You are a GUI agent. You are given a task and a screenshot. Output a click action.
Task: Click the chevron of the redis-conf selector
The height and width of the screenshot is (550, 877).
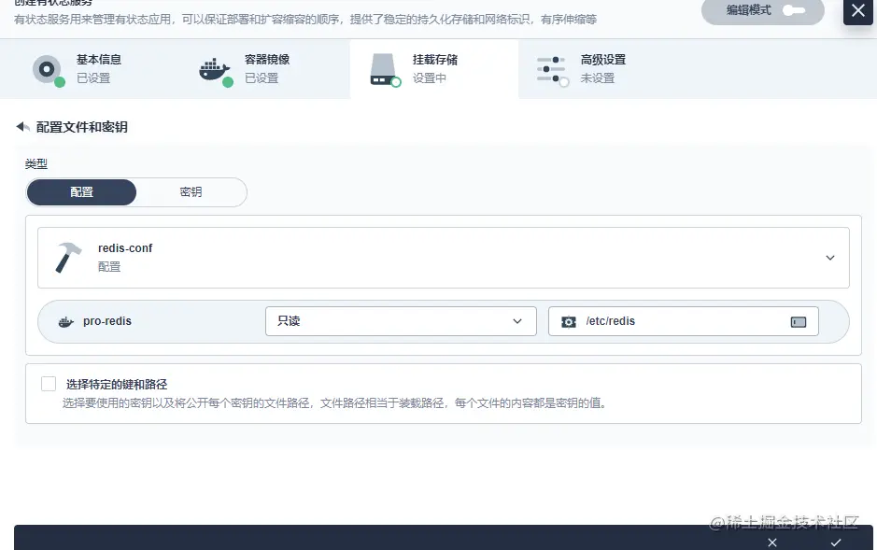830,258
